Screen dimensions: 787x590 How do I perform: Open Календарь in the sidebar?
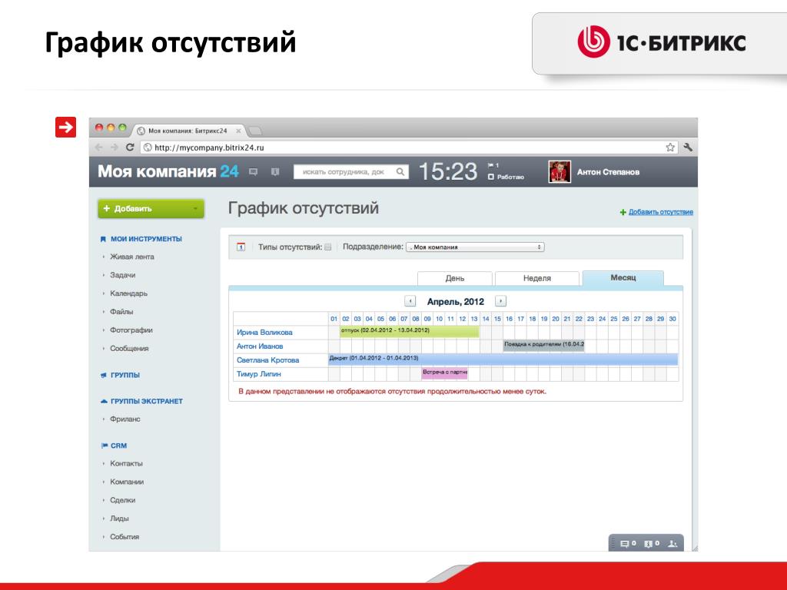tap(128, 293)
